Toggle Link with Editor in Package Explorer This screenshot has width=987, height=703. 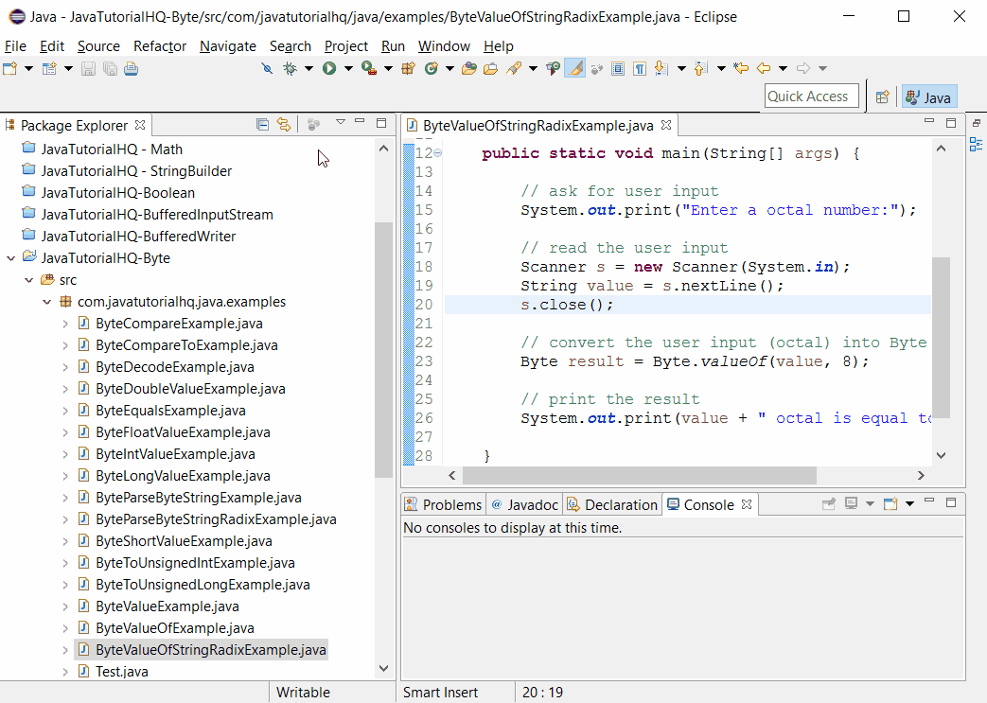click(284, 124)
